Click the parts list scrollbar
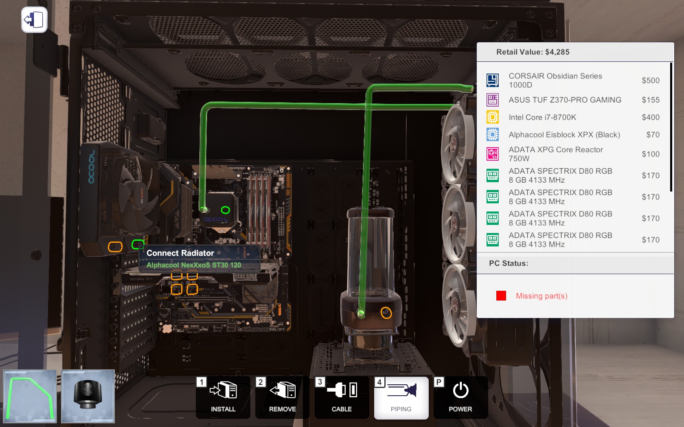 [671, 127]
